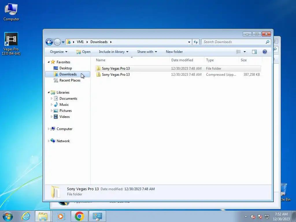Click the search magnifier icon
Screen dimensions: 296x222
[267, 42]
